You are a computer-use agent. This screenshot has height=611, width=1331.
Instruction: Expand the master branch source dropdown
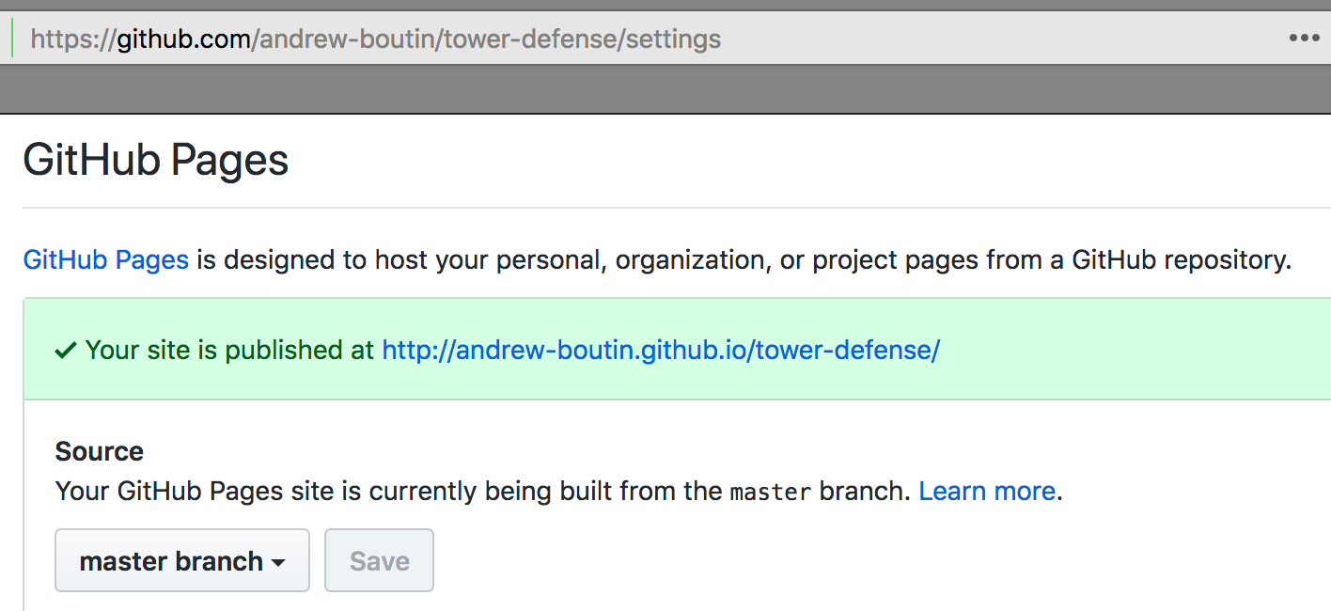tap(182, 560)
